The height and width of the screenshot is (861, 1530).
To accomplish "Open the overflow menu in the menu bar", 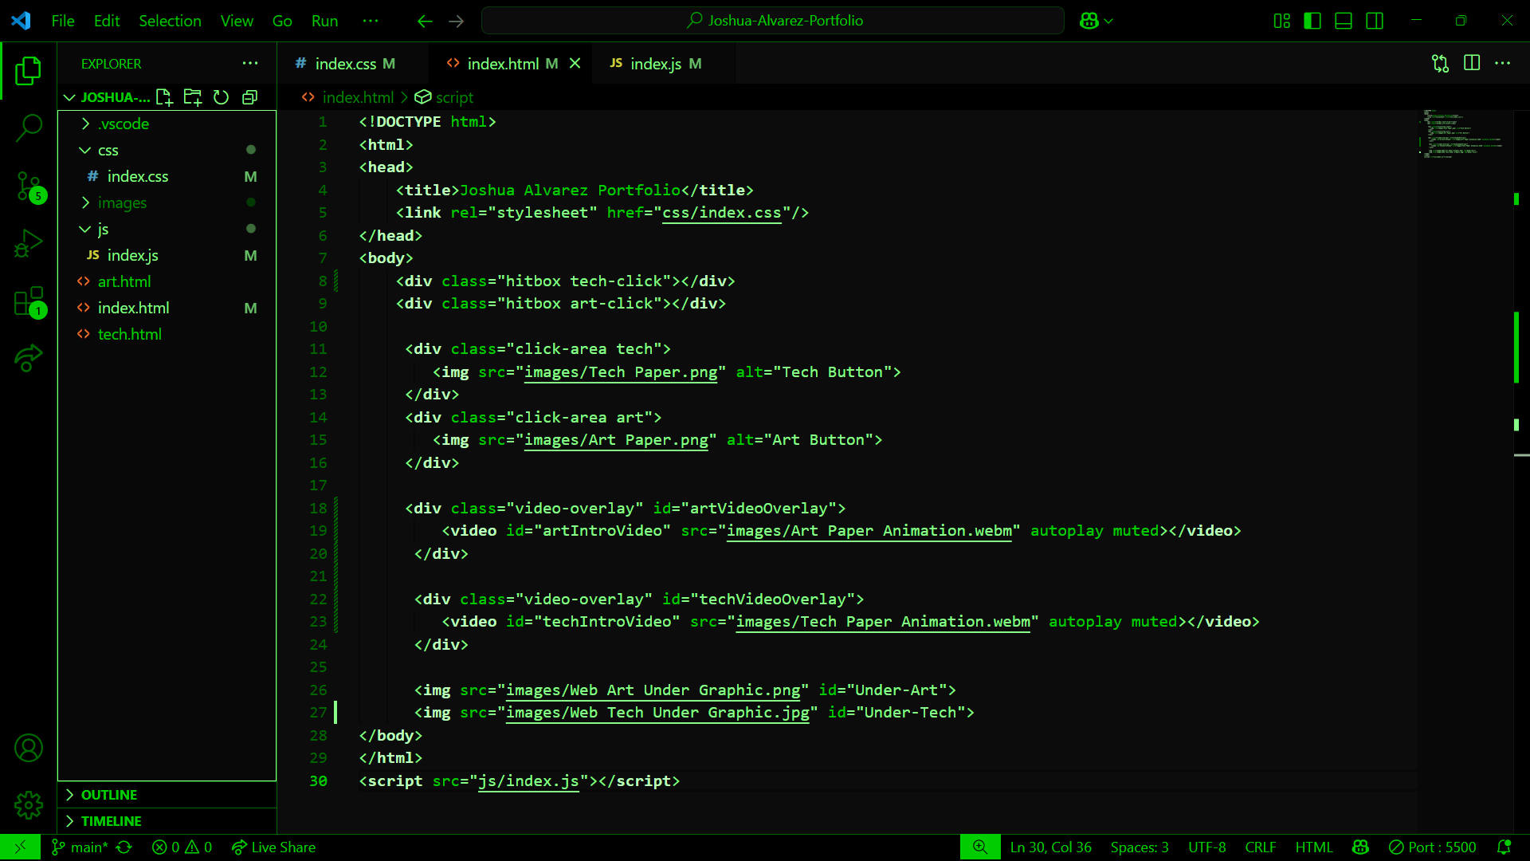I will 371,21.
